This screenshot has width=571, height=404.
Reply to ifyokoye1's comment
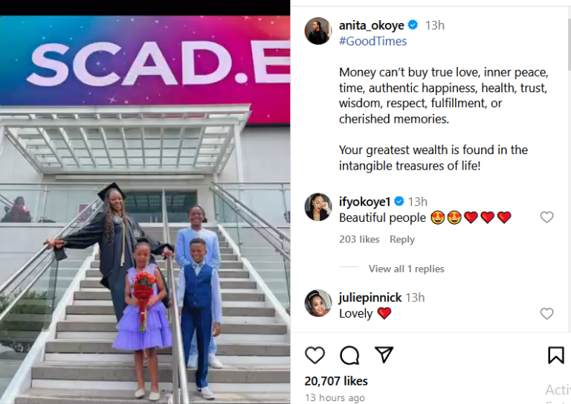click(402, 240)
